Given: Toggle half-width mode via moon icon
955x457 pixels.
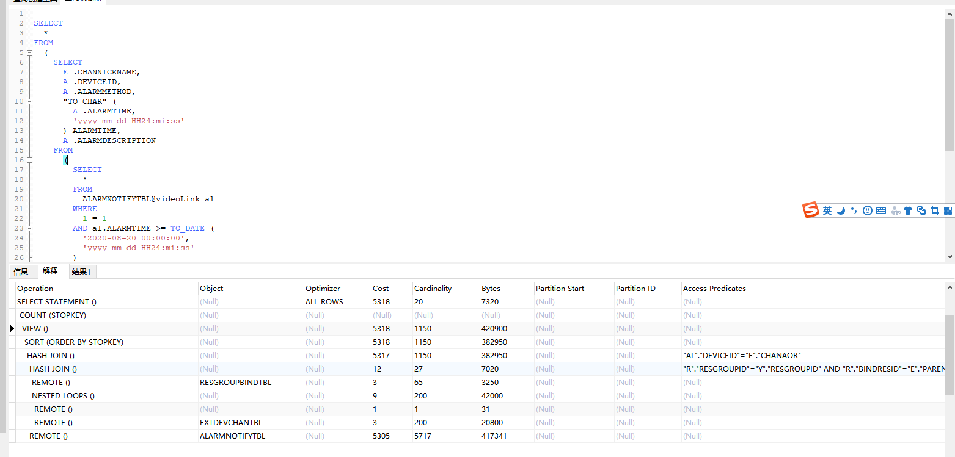Looking at the screenshot, I should click(x=841, y=211).
